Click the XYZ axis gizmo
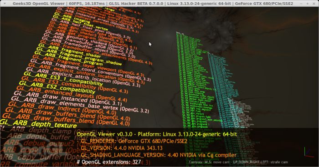This screenshot has height=167, width=319. (x=309, y=152)
